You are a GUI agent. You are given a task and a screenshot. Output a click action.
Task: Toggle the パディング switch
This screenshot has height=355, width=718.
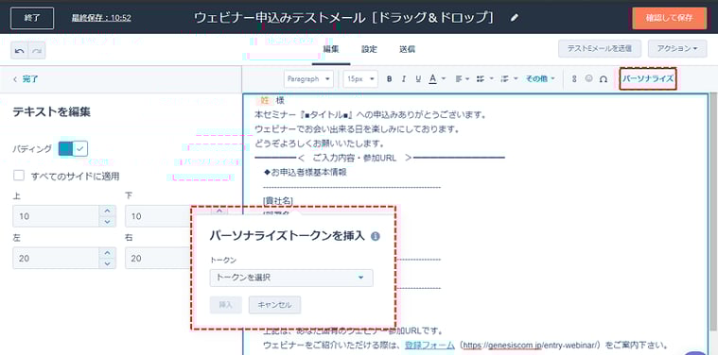tap(73, 149)
